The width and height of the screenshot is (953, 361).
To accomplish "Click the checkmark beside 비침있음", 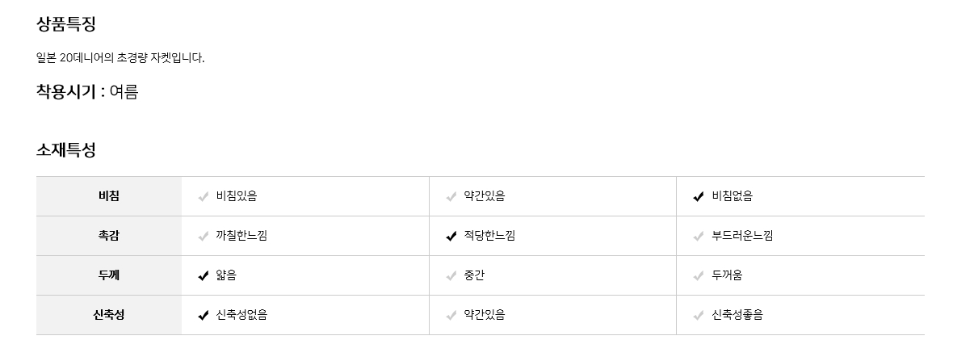I will pos(204,196).
